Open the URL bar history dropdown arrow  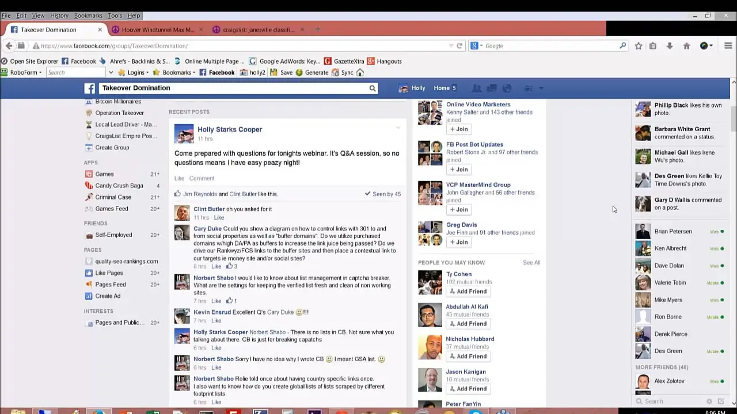point(451,46)
